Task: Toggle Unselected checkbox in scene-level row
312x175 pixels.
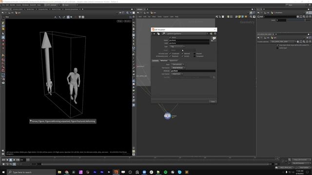Action: pos(170,53)
